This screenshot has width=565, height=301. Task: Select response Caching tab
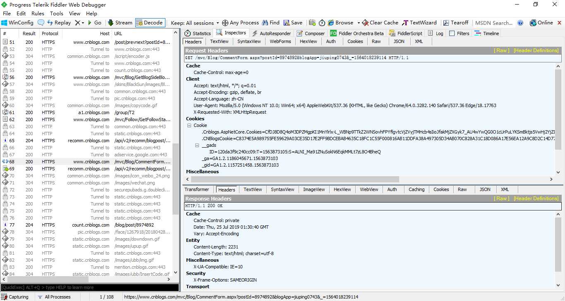click(x=417, y=189)
